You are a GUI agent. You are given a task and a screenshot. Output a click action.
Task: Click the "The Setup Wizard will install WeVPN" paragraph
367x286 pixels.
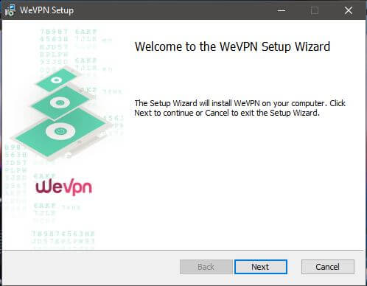click(240, 108)
